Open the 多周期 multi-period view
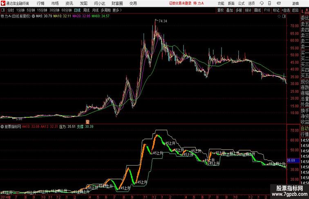 105,10
